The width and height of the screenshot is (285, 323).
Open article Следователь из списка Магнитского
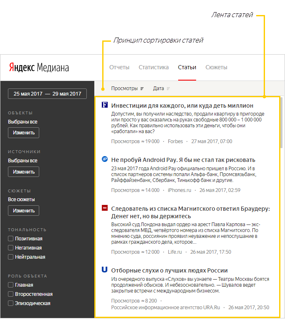tap(190, 212)
